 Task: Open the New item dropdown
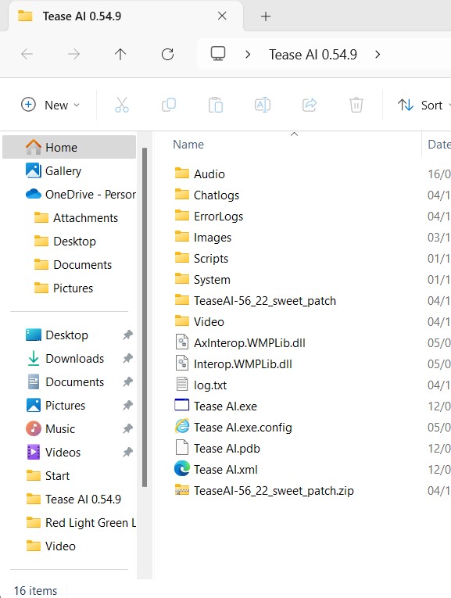click(51, 105)
